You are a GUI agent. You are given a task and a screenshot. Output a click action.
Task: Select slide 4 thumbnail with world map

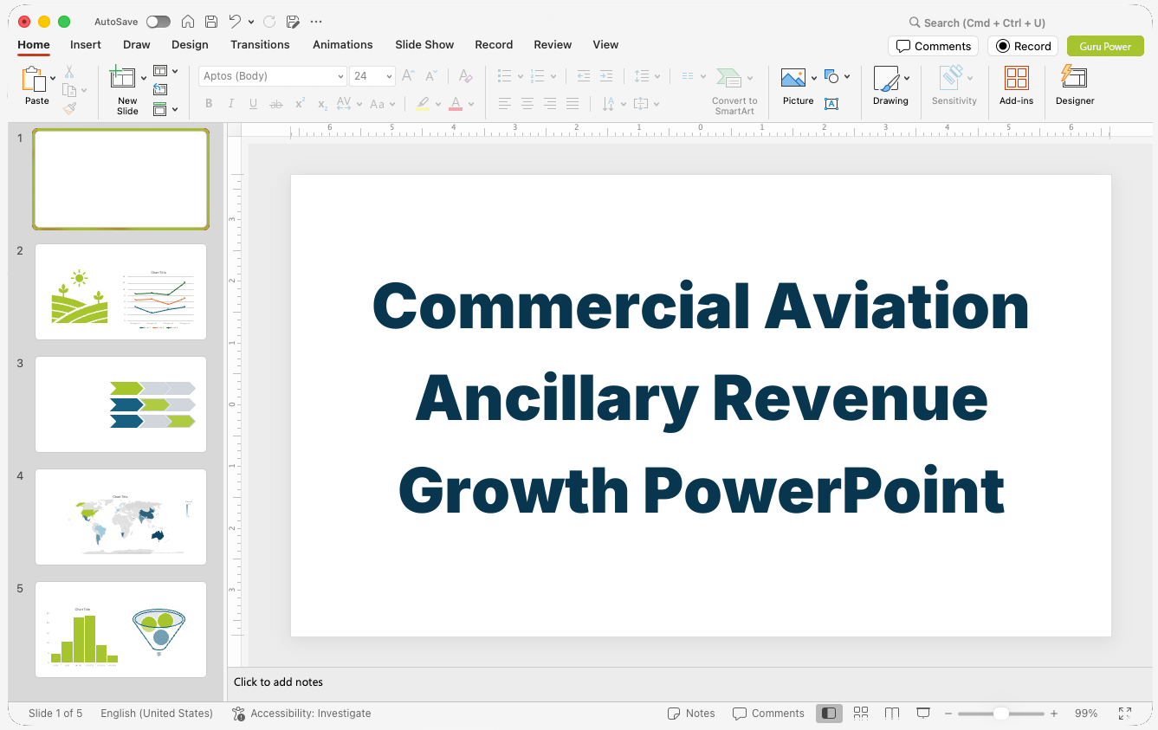tap(120, 517)
